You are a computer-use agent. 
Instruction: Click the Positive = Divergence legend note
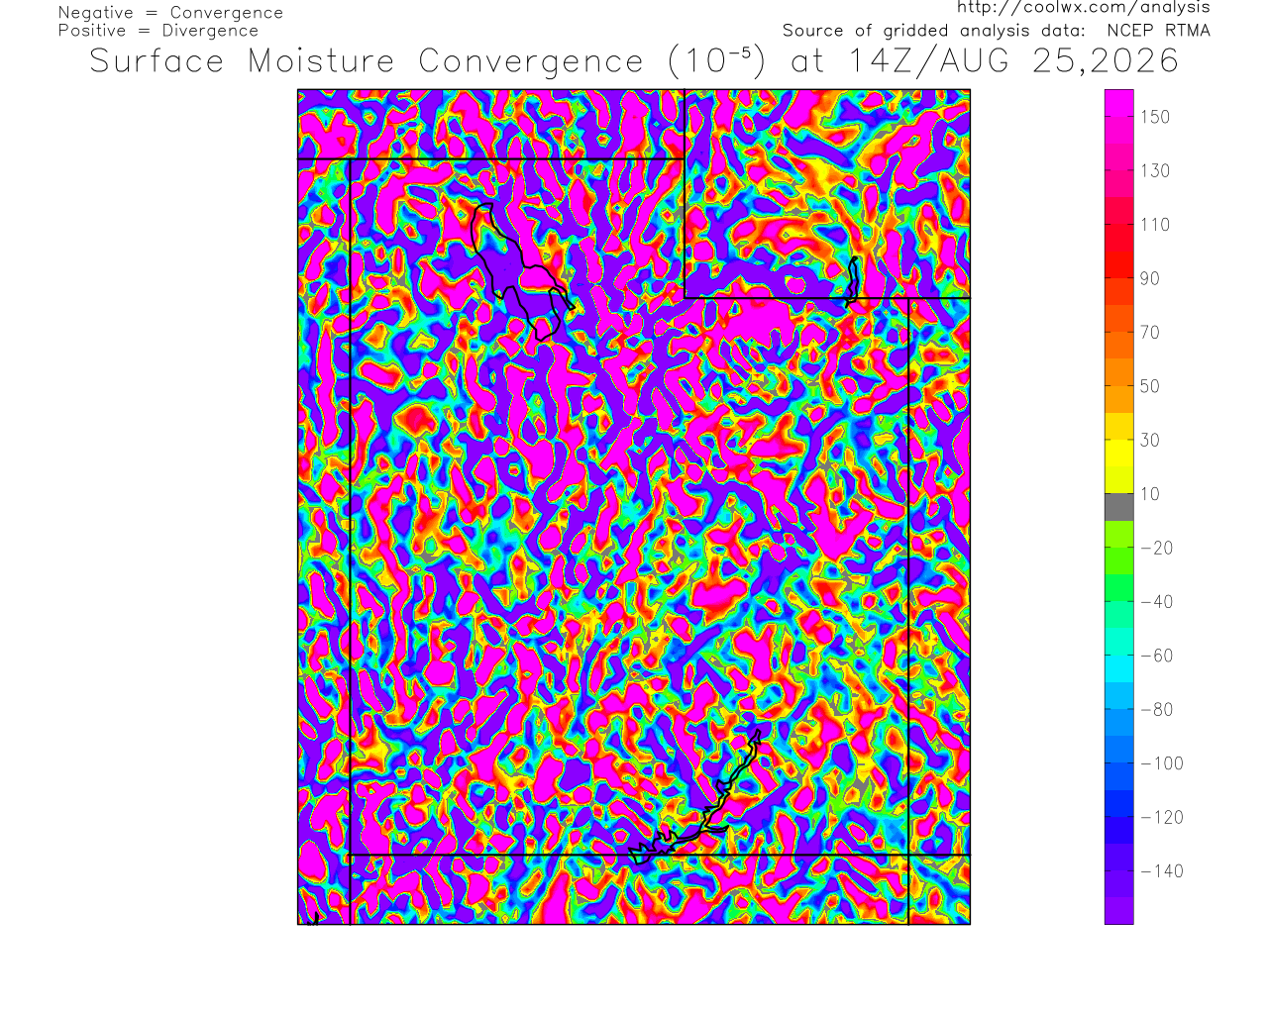click(x=158, y=31)
